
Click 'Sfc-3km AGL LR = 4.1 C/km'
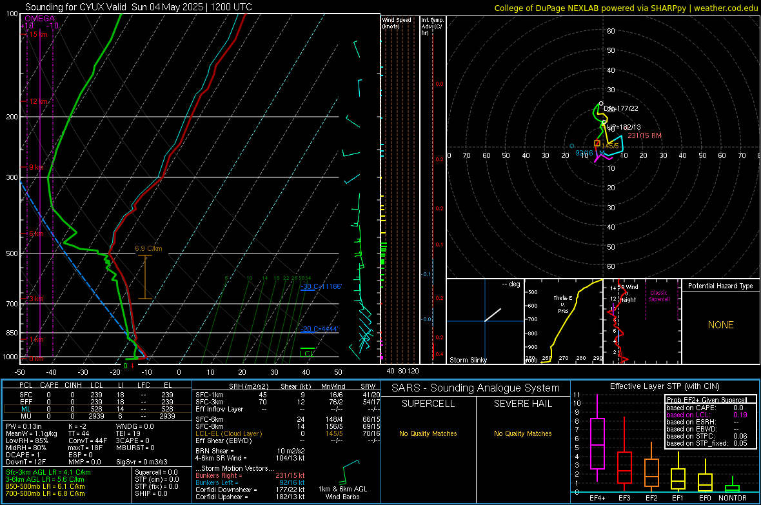pos(48,472)
